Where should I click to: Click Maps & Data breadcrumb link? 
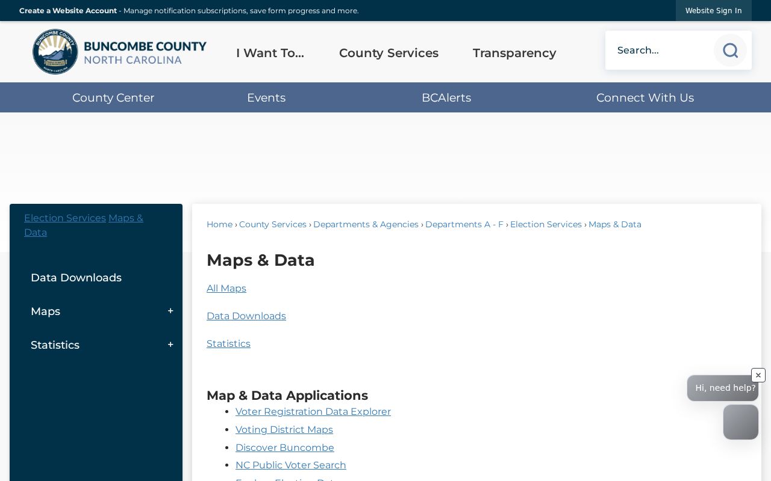[x=615, y=224]
